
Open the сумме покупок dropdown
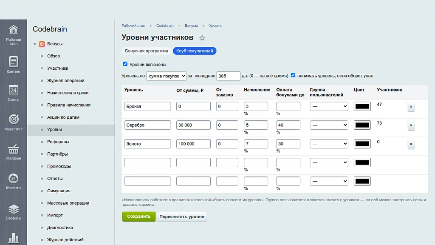tap(166, 76)
